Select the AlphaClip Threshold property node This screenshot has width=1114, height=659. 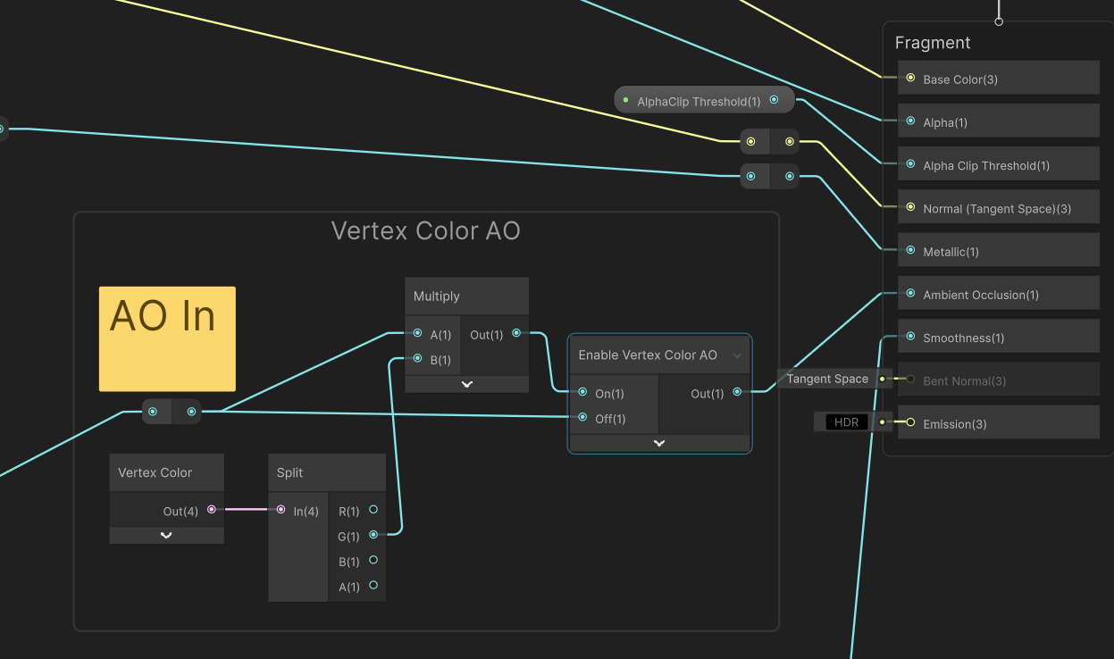704,100
